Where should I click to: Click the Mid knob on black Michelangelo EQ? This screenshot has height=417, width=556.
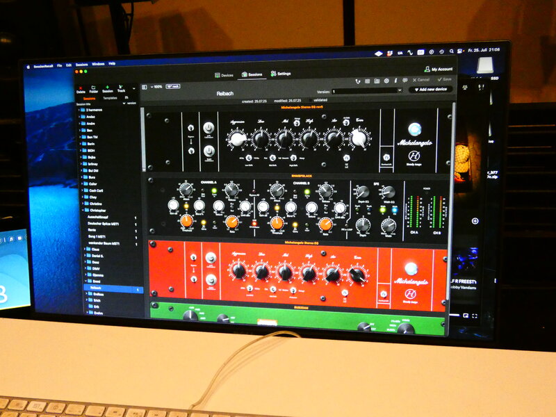coord(285,138)
